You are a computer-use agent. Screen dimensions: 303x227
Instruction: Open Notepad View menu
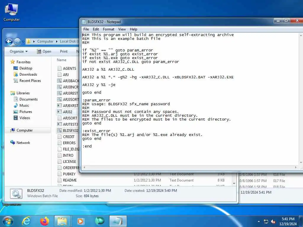(122, 29)
